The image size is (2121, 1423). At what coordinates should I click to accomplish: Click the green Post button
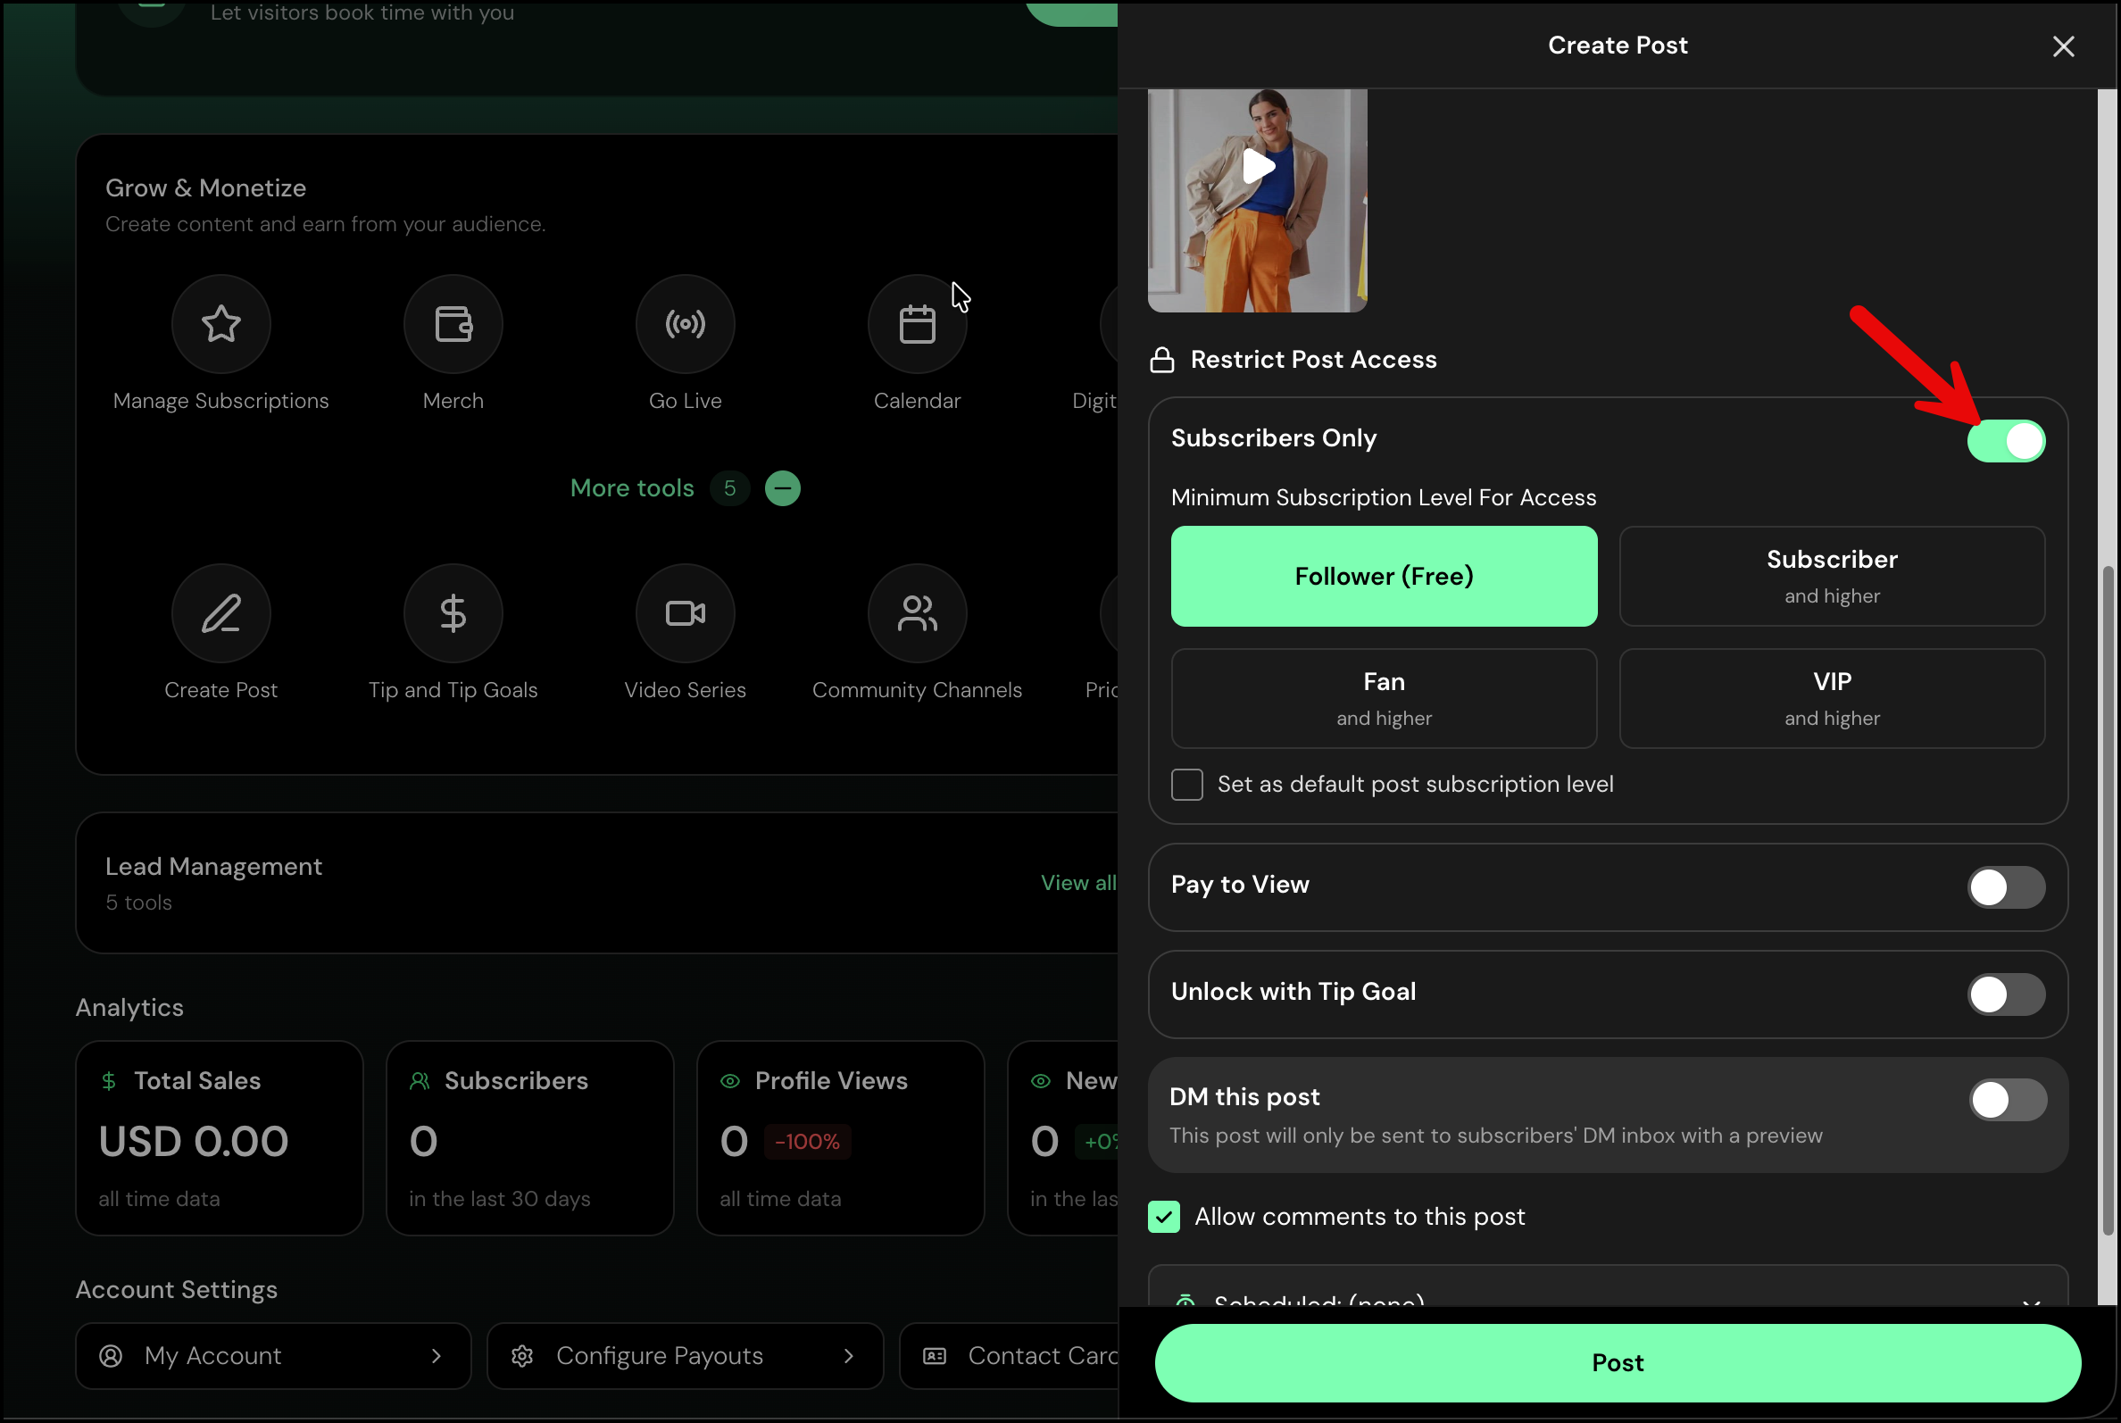coord(1618,1363)
